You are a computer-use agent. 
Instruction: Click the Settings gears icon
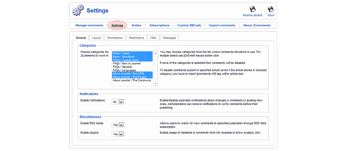[78, 10]
